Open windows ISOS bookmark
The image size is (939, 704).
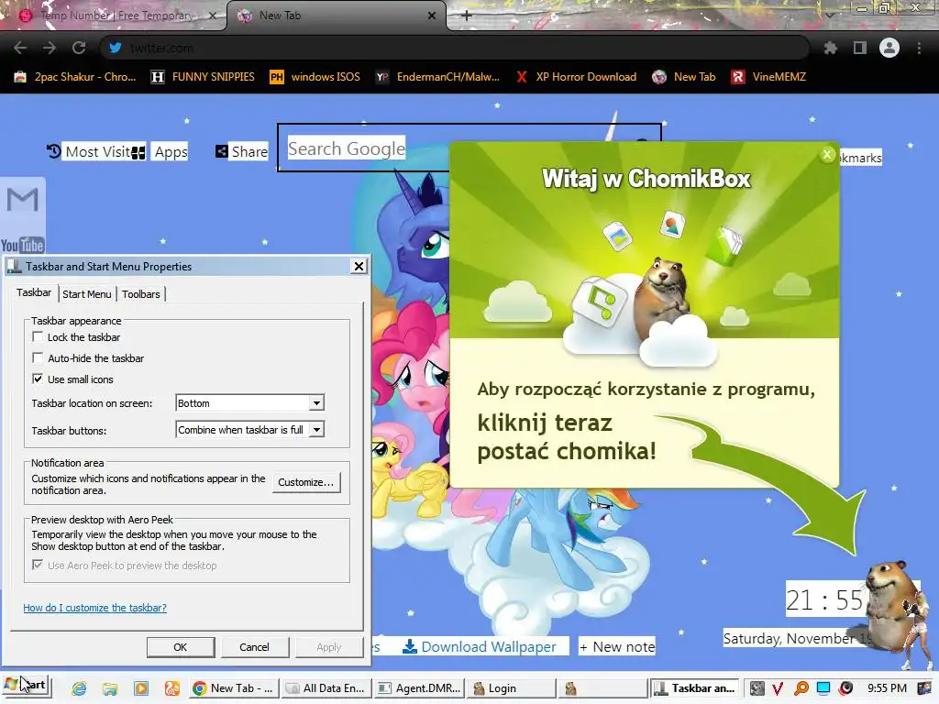[315, 77]
